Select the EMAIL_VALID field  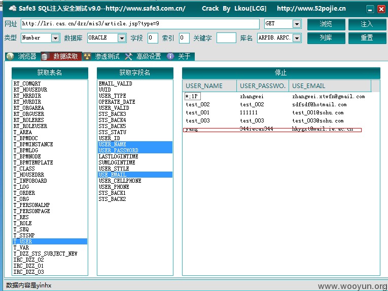click(135, 84)
